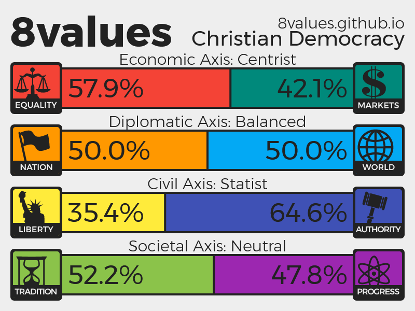Click the blue 50.0% world bar

coord(280,150)
